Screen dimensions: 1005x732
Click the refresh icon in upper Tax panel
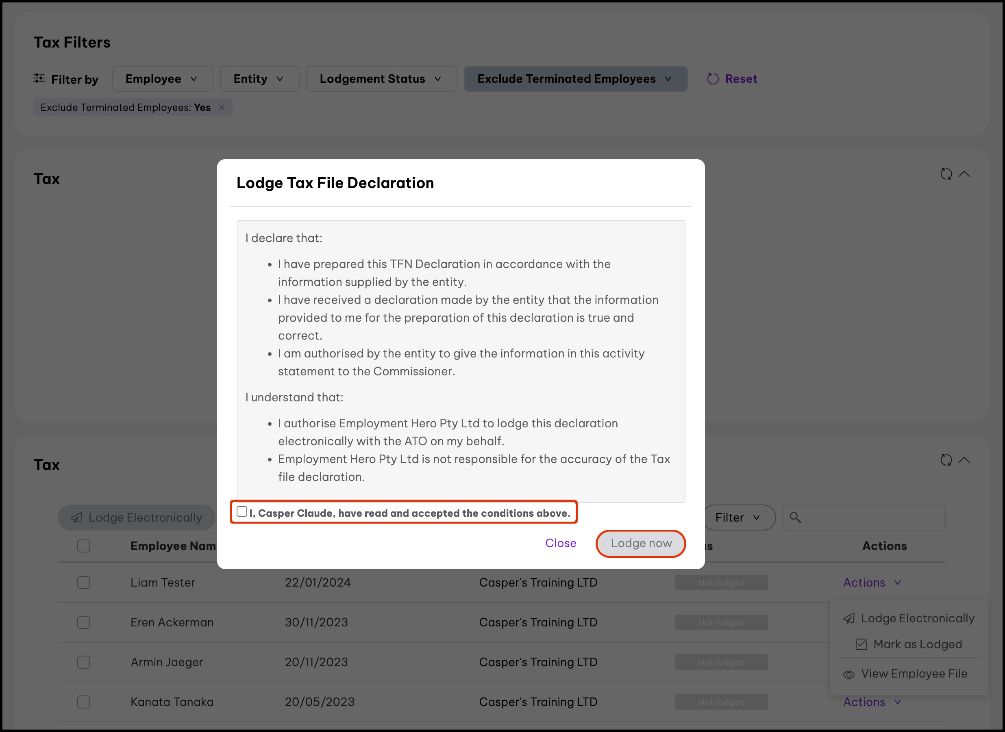coord(946,174)
